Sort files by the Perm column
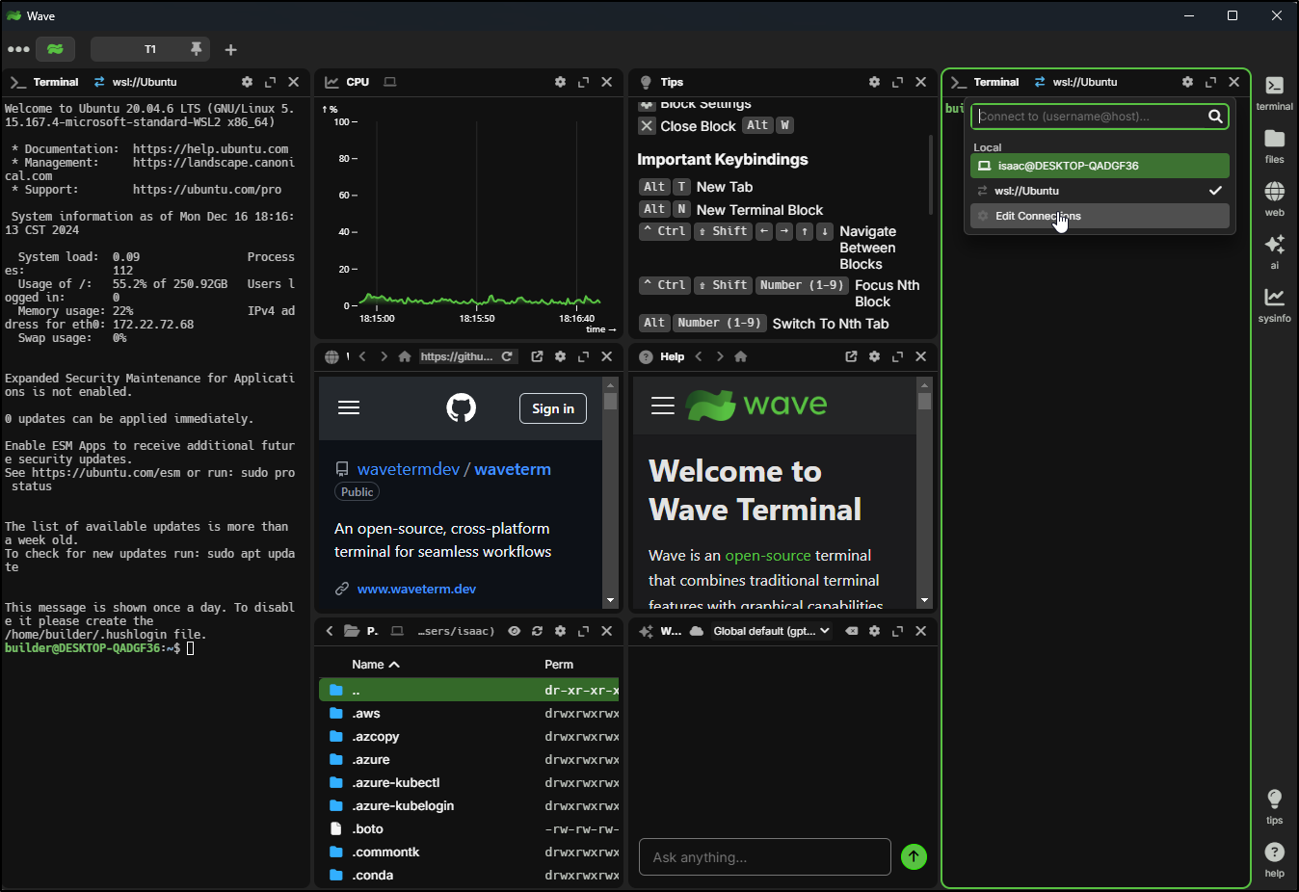This screenshot has height=892, width=1299. point(559,664)
